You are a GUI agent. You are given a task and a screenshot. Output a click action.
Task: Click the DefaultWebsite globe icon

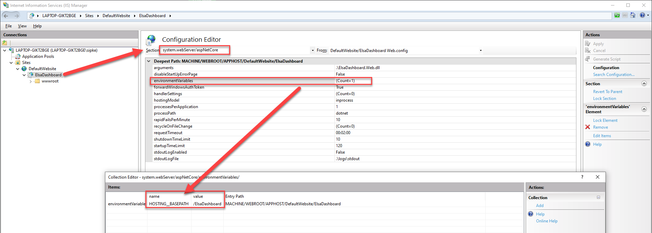click(x=24, y=69)
